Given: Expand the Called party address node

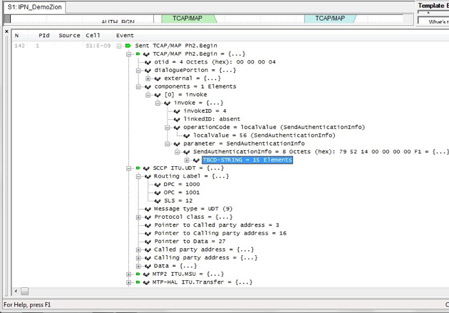Looking at the screenshot, I should [139, 250].
